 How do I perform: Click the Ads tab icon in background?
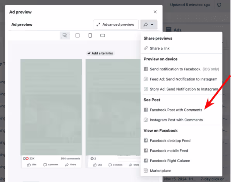(x=168, y=30)
